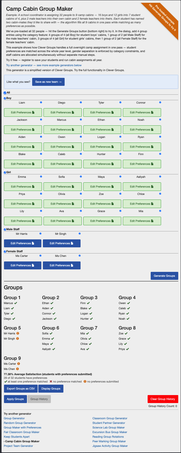Viewport: 181px width, 453px height.
Task: Click the document icon in Jackson's Edit Preferences
Action: coord(33,130)
